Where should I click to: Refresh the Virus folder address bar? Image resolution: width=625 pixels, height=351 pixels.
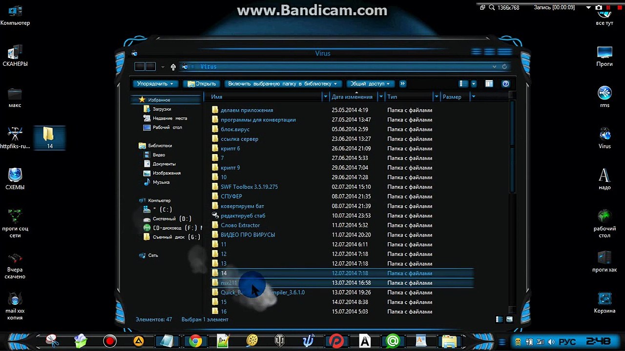[504, 67]
